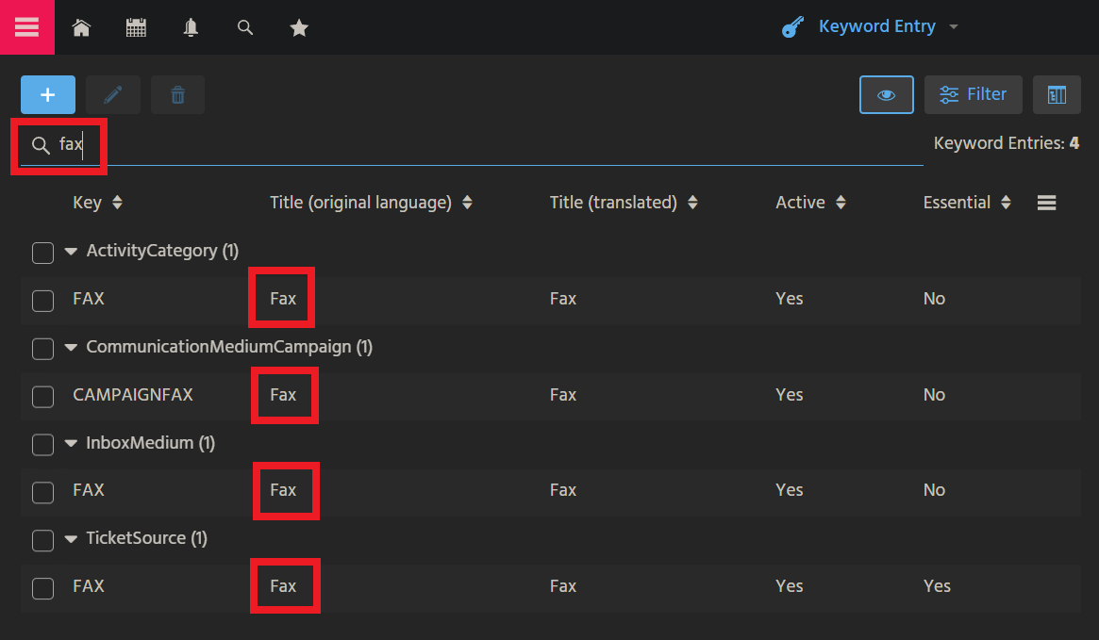Select the CAMPAIGNFAX row checkbox

tap(42, 396)
